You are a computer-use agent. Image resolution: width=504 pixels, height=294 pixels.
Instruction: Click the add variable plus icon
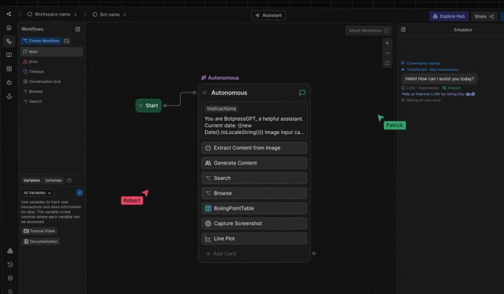[80, 193]
